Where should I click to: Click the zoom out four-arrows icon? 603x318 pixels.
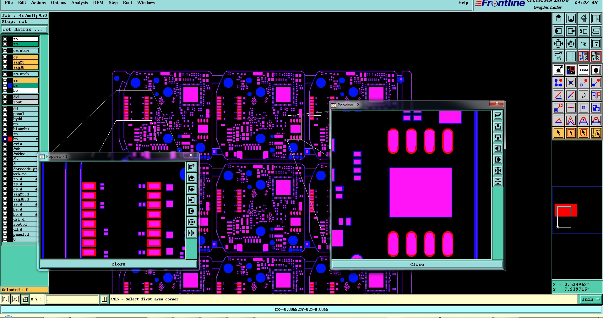pyautogui.click(x=558, y=44)
